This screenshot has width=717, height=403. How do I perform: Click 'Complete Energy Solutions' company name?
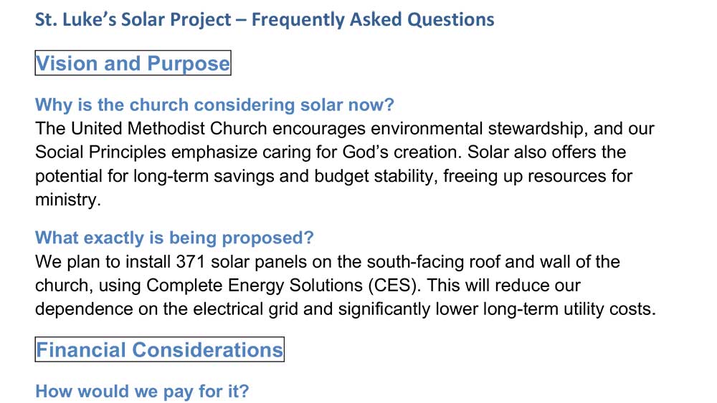pos(255,286)
